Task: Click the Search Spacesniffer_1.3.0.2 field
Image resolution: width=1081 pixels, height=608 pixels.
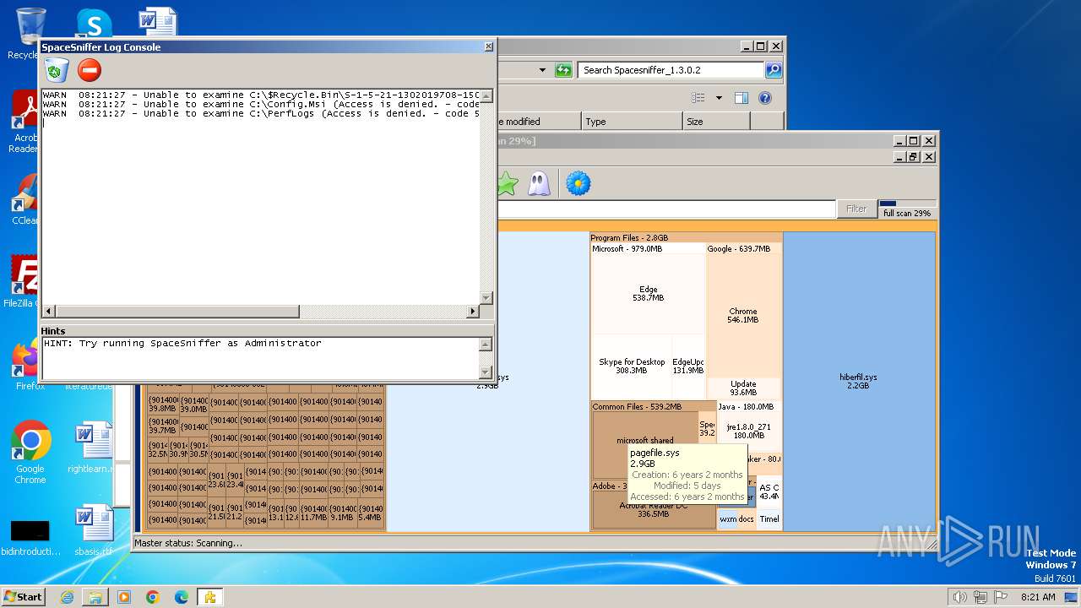Action: (x=671, y=70)
